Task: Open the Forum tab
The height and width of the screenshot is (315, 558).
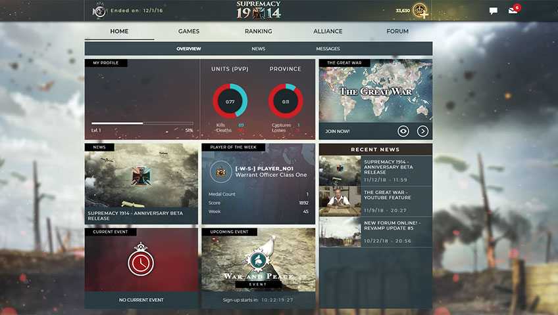Action: coord(397,31)
